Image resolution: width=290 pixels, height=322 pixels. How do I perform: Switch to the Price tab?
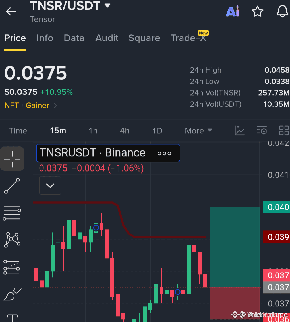pyautogui.click(x=15, y=38)
